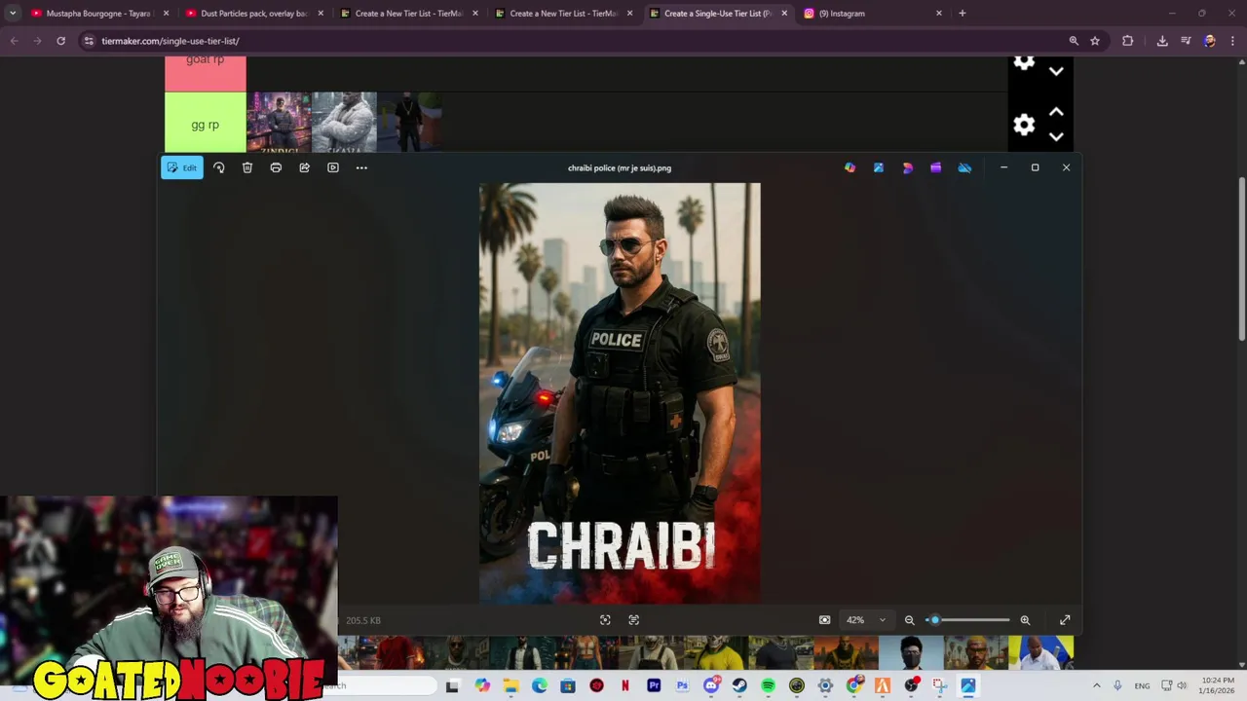Click the green gg rp tier label
Image resolution: width=1247 pixels, height=701 pixels.
click(x=205, y=124)
